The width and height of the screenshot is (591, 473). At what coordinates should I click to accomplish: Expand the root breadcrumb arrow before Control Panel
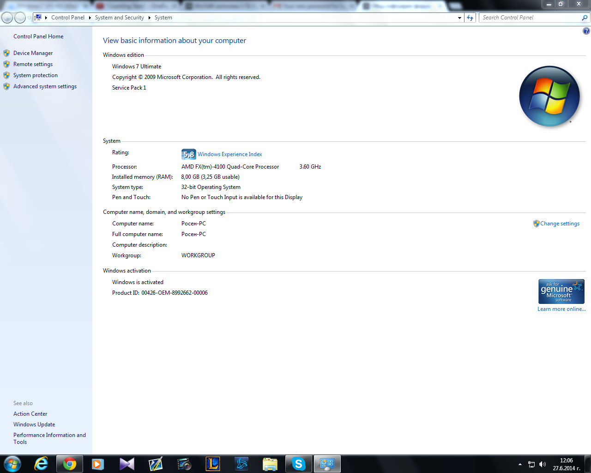point(46,18)
